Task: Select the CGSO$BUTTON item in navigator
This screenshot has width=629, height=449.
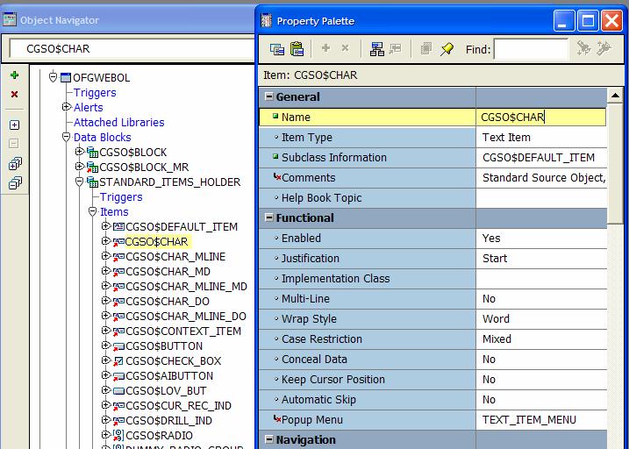Action: tap(164, 346)
